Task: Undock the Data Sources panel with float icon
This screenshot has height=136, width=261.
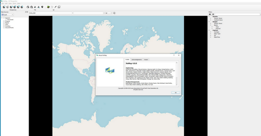Action: (26, 12)
